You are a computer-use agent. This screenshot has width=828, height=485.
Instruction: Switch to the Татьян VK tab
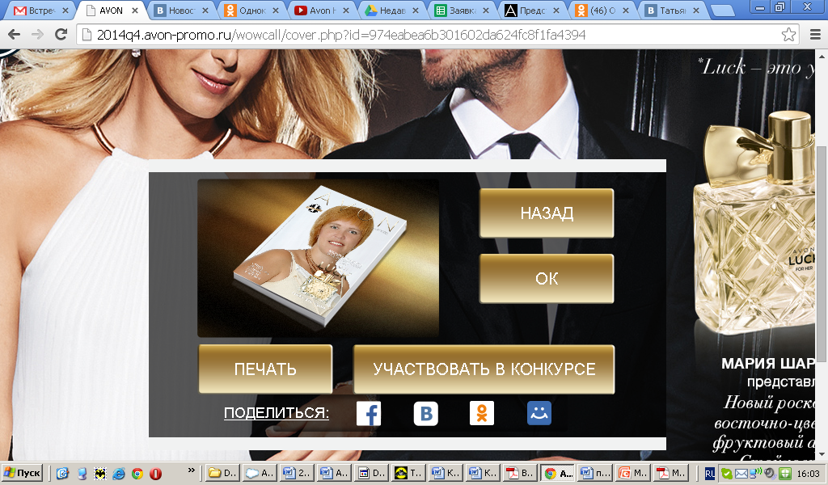coord(674,11)
